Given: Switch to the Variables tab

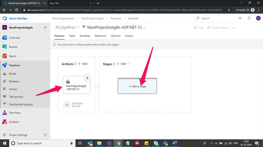Looking at the screenshot, I should [85, 36].
